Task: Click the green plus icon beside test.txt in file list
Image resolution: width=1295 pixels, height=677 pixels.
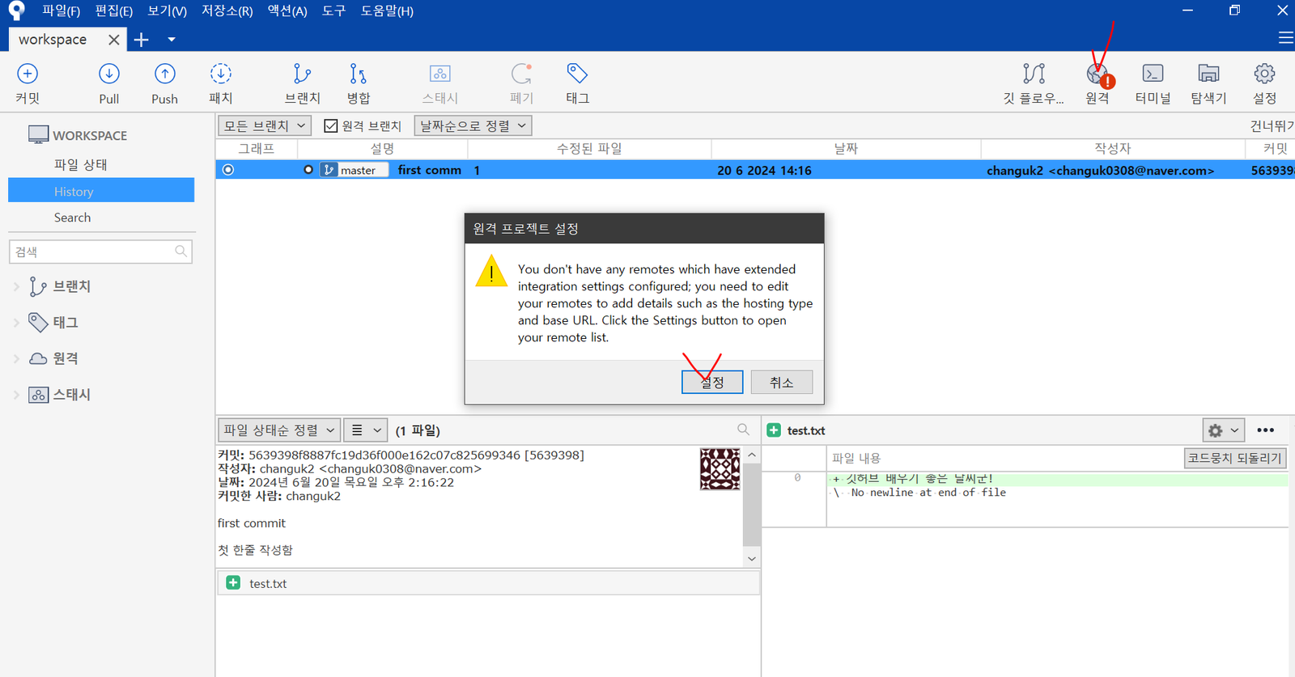Action: tap(233, 582)
